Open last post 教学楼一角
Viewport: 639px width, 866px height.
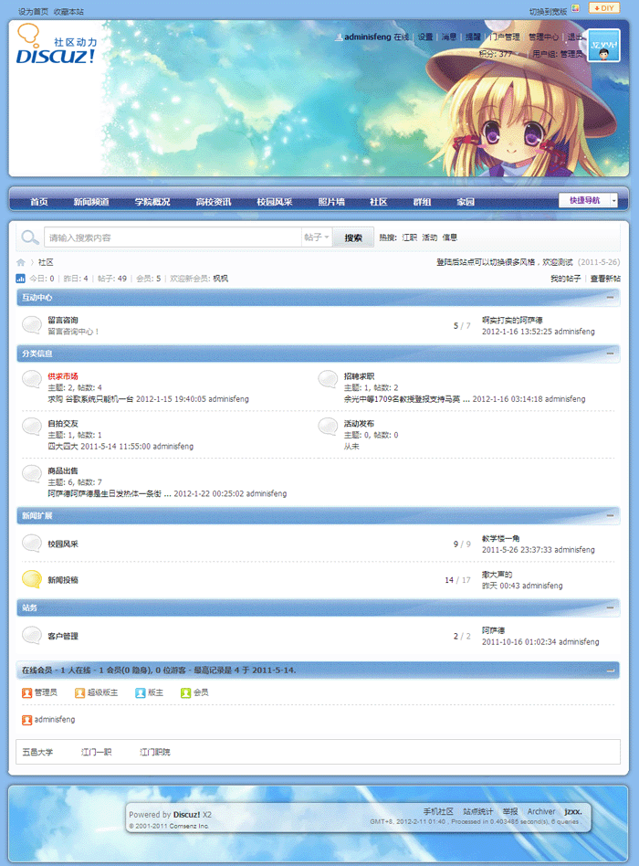(500, 538)
